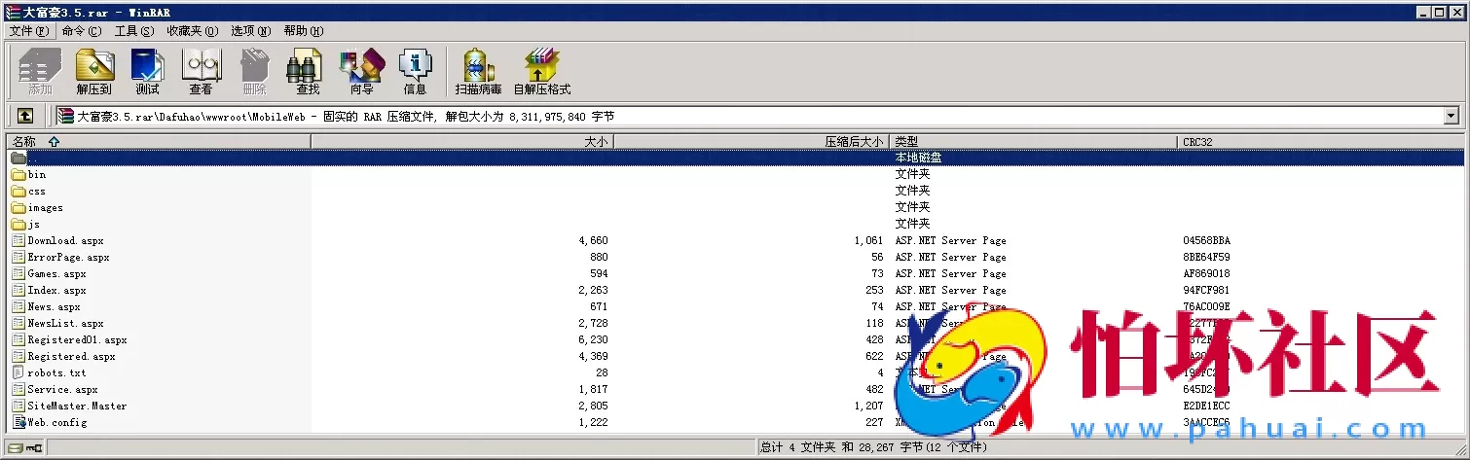Sort by Size (大小) column header

point(462,142)
